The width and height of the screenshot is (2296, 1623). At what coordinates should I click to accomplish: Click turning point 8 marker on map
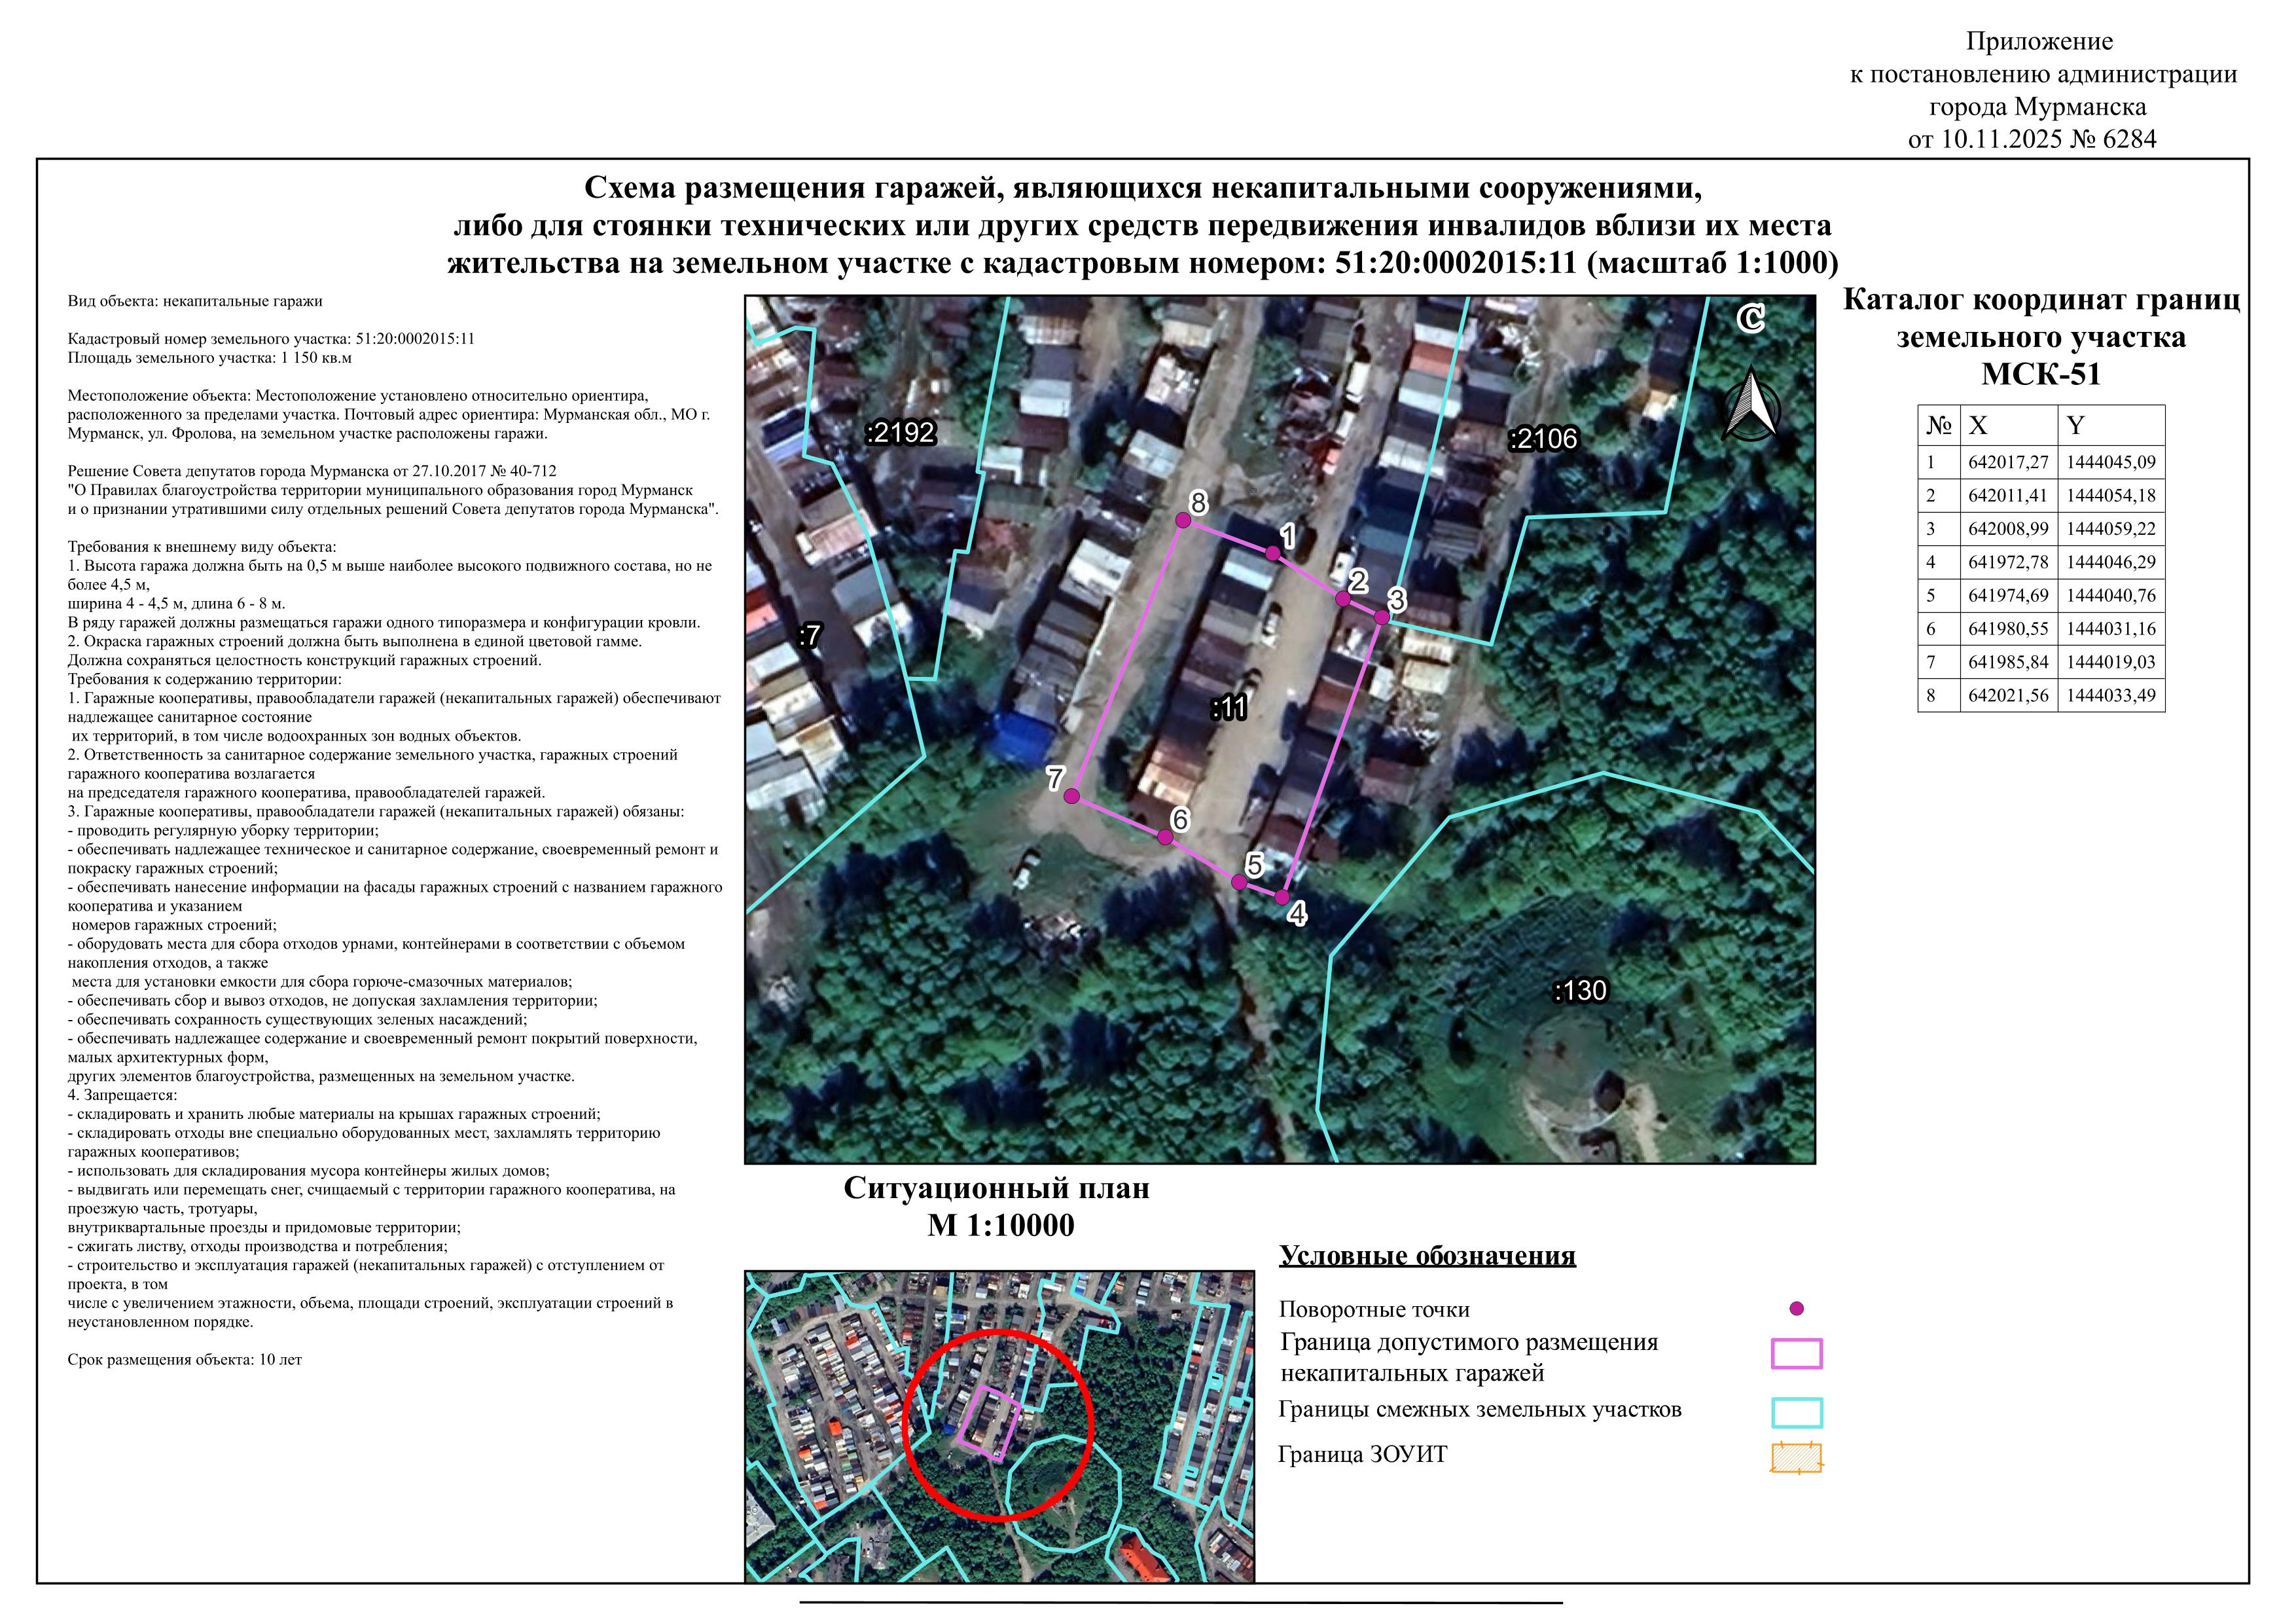tap(1183, 520)
